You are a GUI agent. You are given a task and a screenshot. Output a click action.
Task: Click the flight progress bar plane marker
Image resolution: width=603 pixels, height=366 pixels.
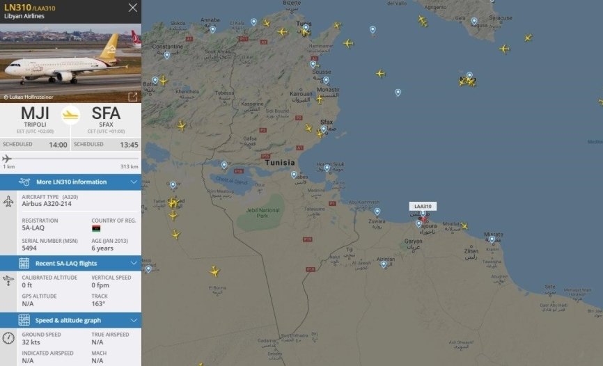coord(7,159)
